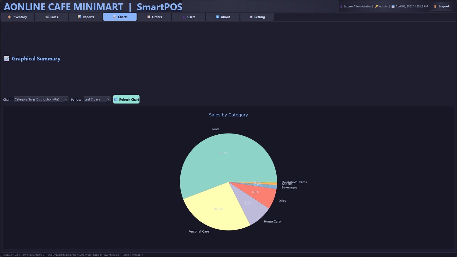Switch to the Sales tab
457x257 pixels.
click(51, 17)
